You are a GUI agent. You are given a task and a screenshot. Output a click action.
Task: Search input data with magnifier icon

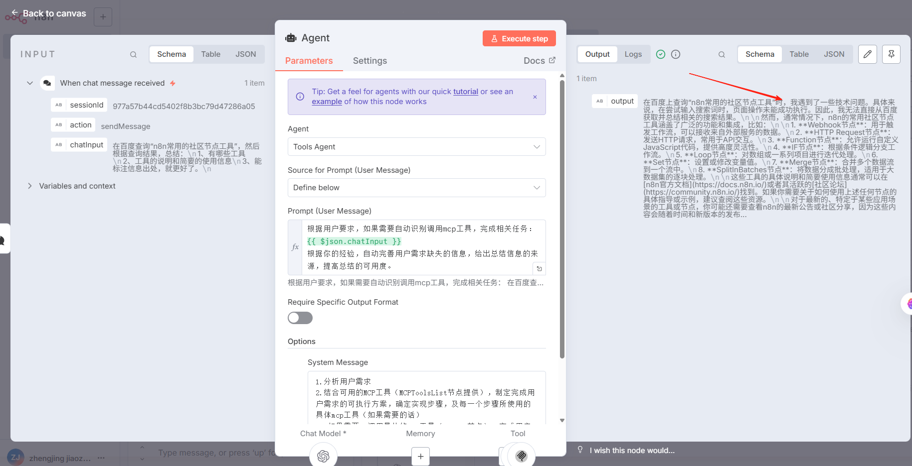(133, 54)
